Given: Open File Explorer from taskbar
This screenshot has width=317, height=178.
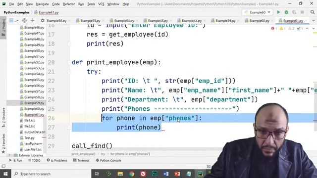Looking at the screenshot, I should 120,174.
